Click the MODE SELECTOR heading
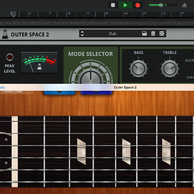The image size is (194, 194). 90,54
